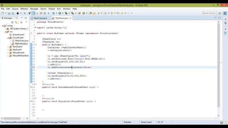Close the Myframe.java editor tab
The height and width of the screenshot is (128, 228).
[71, 18]
